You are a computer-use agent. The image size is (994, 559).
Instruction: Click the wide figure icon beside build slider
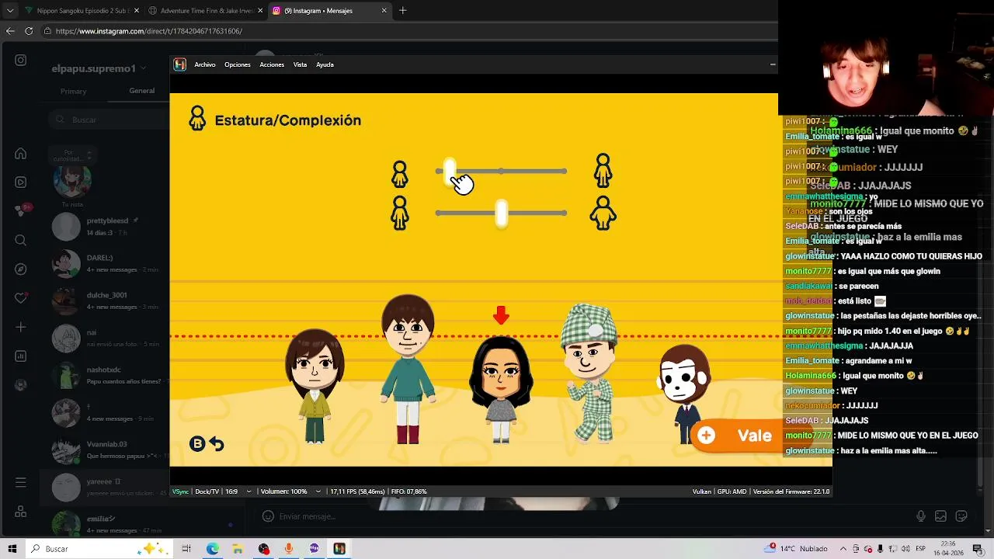pos(603,213)
